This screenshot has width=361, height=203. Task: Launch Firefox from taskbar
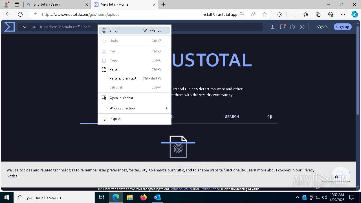(144, 197)
